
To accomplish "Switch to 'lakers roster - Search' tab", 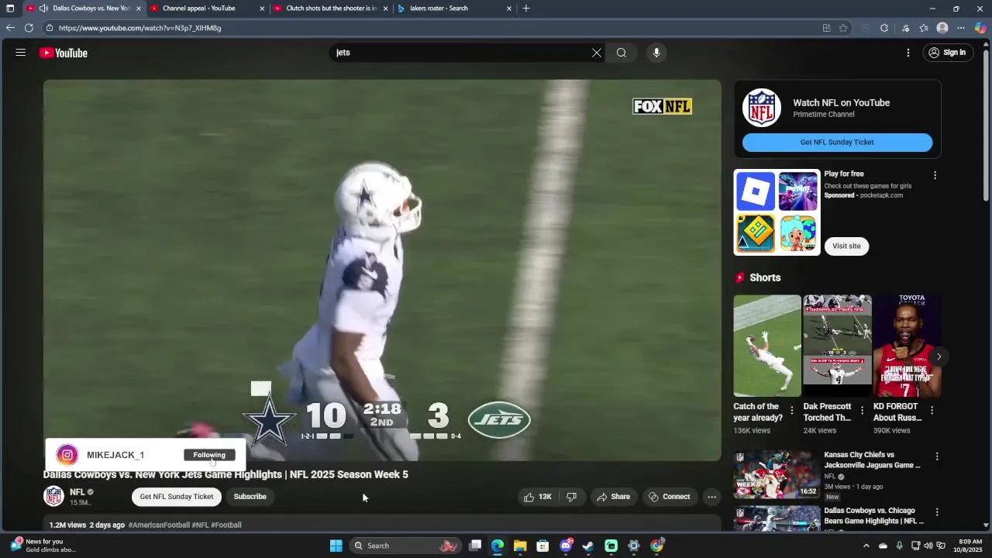I will coord(439,9).
